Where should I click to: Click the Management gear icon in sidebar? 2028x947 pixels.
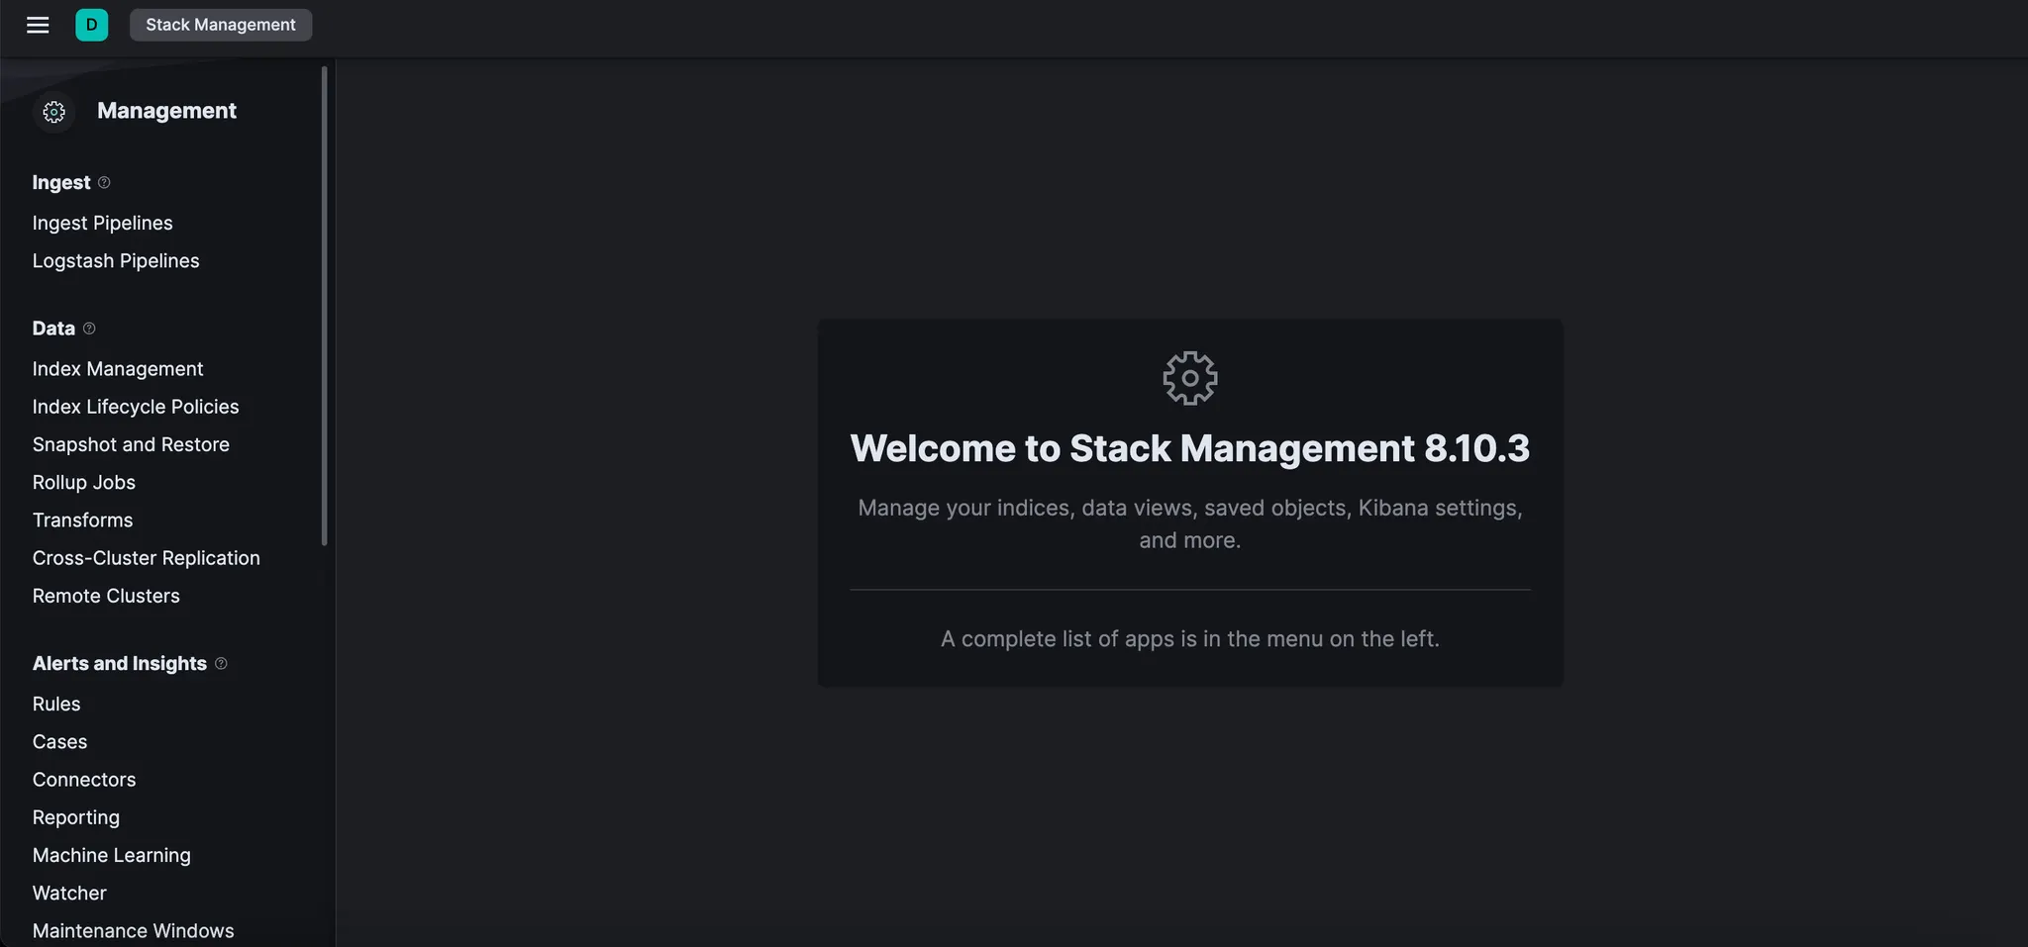tap(54, 112)
